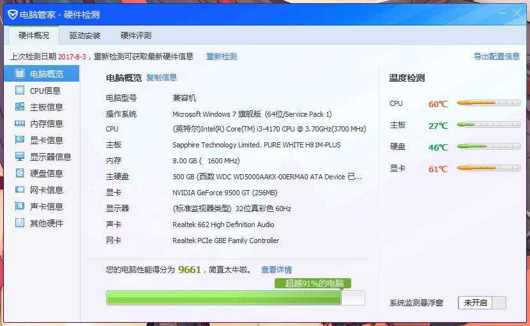Viewport: 530px width, 326px height.
Task: Click Microsoft Windows 7 旗舰版 text
Action: 252,114
